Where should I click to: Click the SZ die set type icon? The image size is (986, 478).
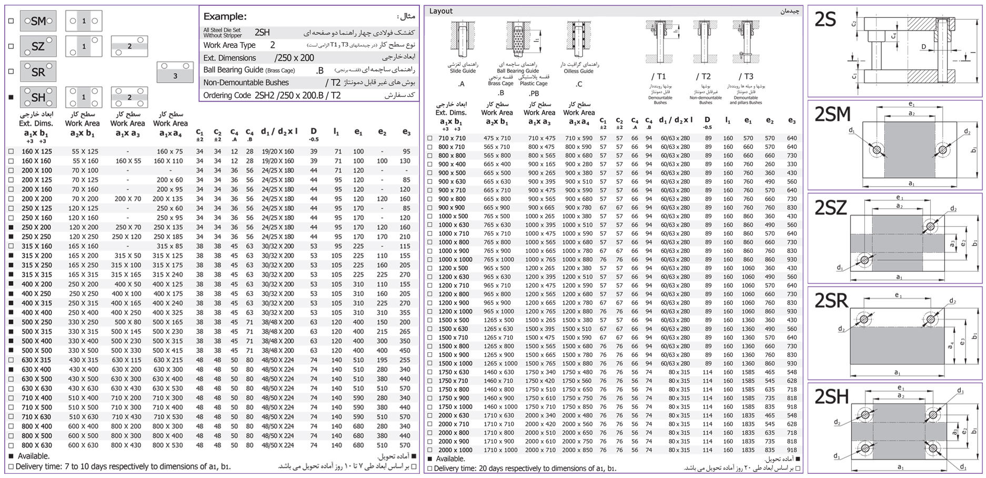(38, 46)
